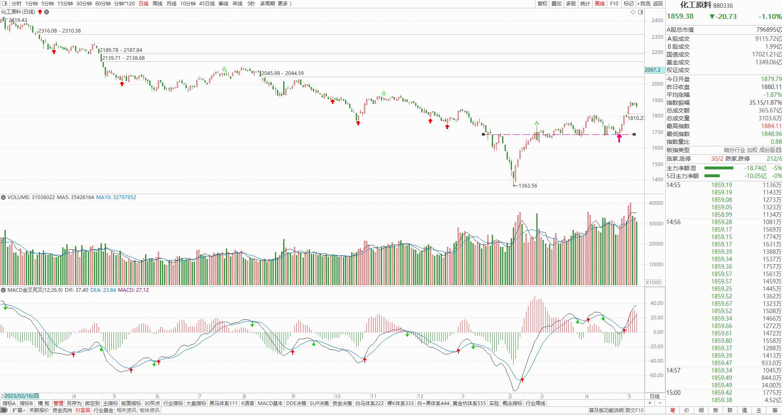Toggle the 标记 marker option

coord(628,4)
